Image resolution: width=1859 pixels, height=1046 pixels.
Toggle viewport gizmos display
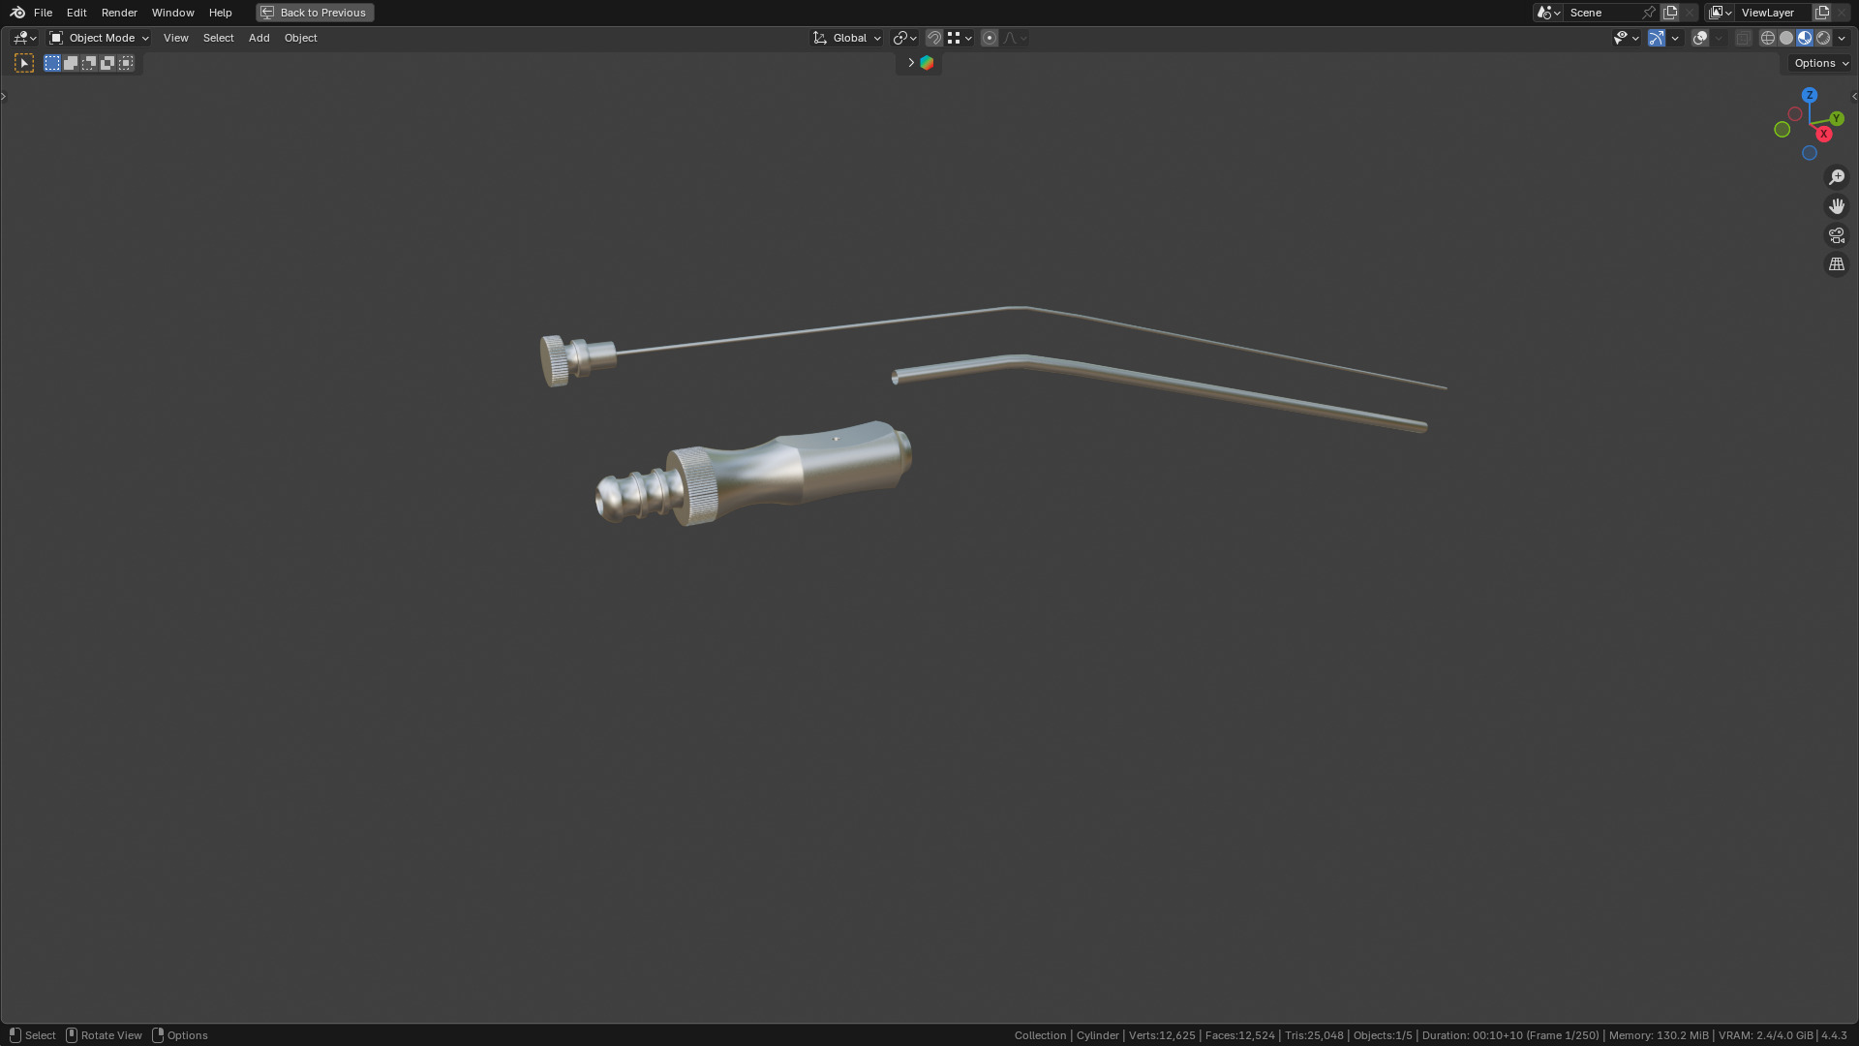[x=1657, y=38]
